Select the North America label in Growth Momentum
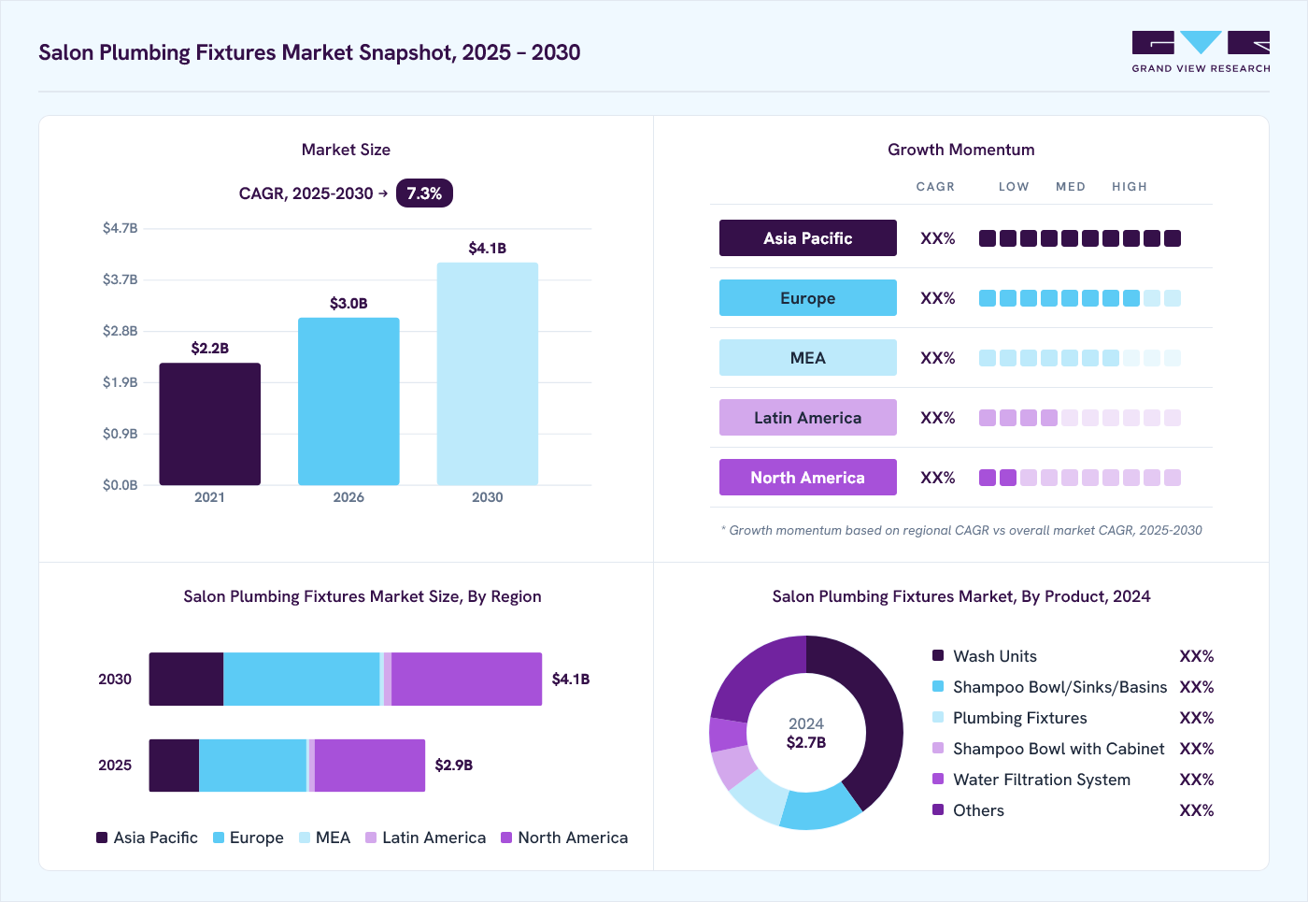Image resolution: width=1308 pixels, height=902 pixels. click(808, 478)
